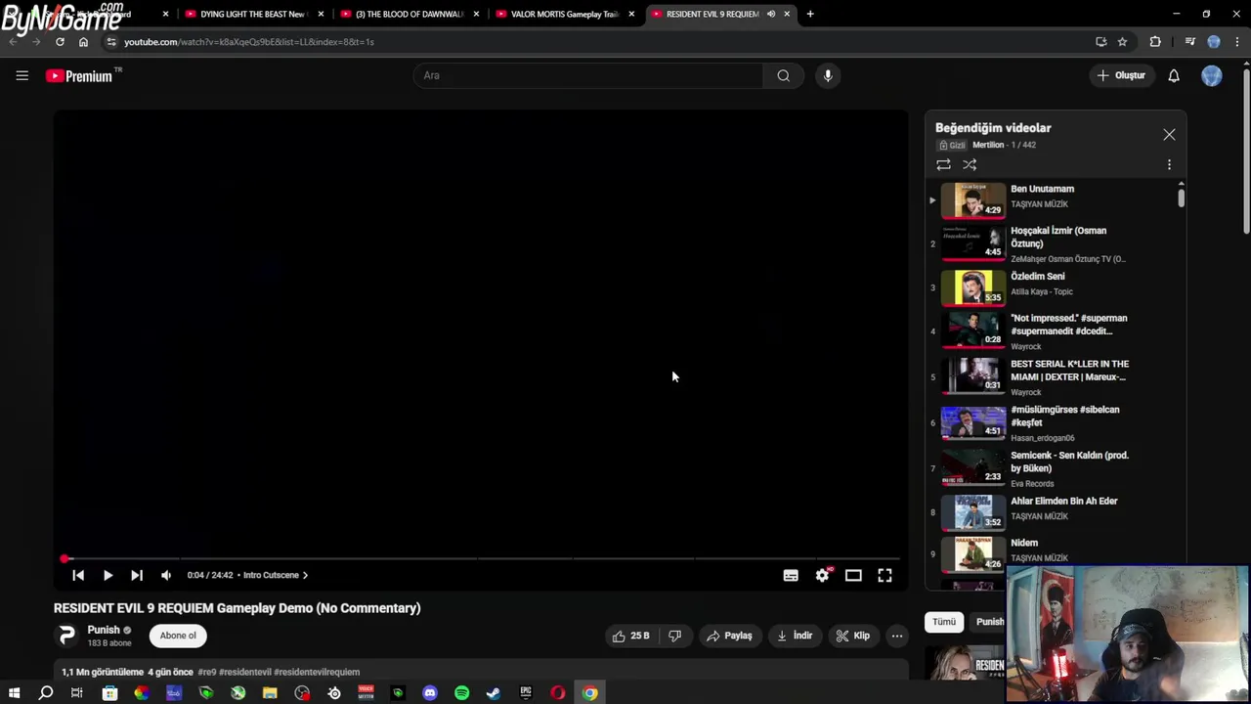Close the Beğendiğim videolar playlist panel
The width and height of the screenshot is (1251, 704).
[1169, 135]
